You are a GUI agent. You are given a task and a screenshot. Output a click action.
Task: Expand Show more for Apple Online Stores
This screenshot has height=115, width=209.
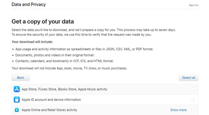(178, 110)
